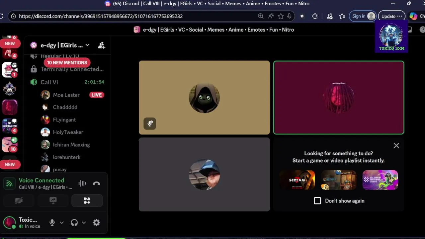
Task: Open headphone output options arrow
Action: point(84,223)
